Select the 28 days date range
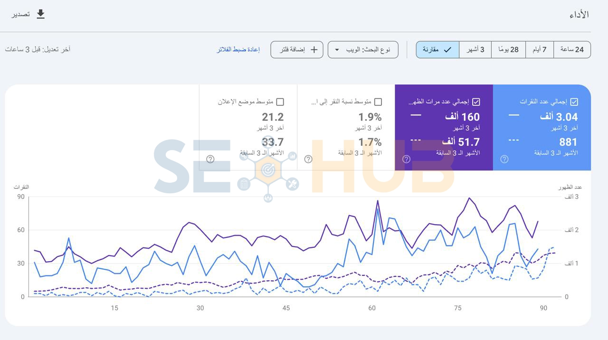Image resolution: width=608 pixels, height=340 pixels. [x=508, y=50]
